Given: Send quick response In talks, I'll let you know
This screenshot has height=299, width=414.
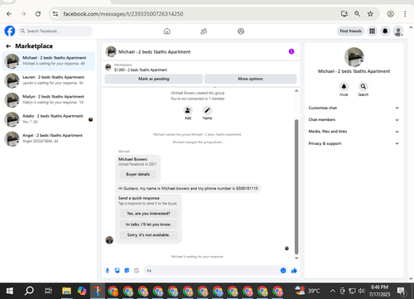Looking at the screenshot, I should point(148,224).
